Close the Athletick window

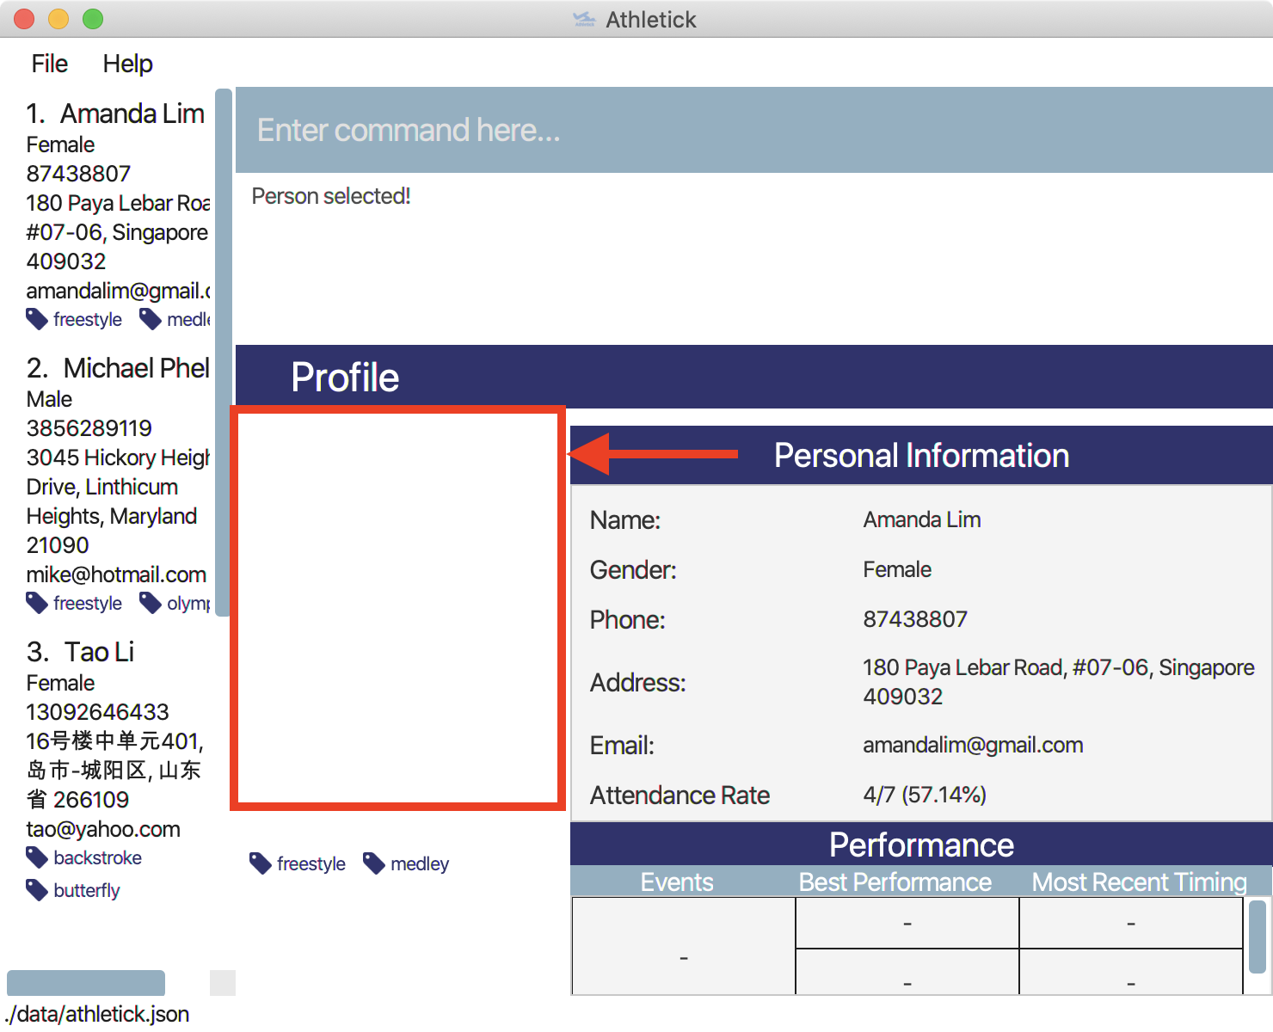[24, 19]
